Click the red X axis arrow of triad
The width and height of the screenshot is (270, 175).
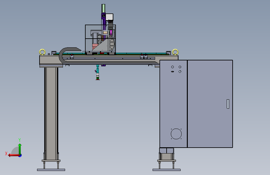click(14, 155)
